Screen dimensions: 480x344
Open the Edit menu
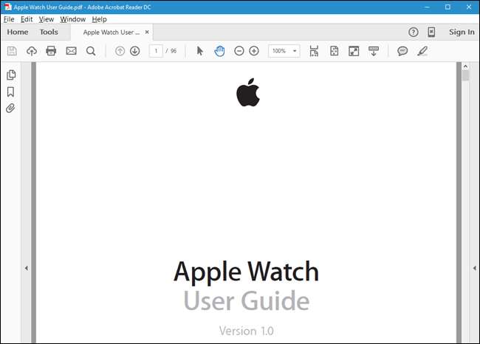click(x=27, y=19)
